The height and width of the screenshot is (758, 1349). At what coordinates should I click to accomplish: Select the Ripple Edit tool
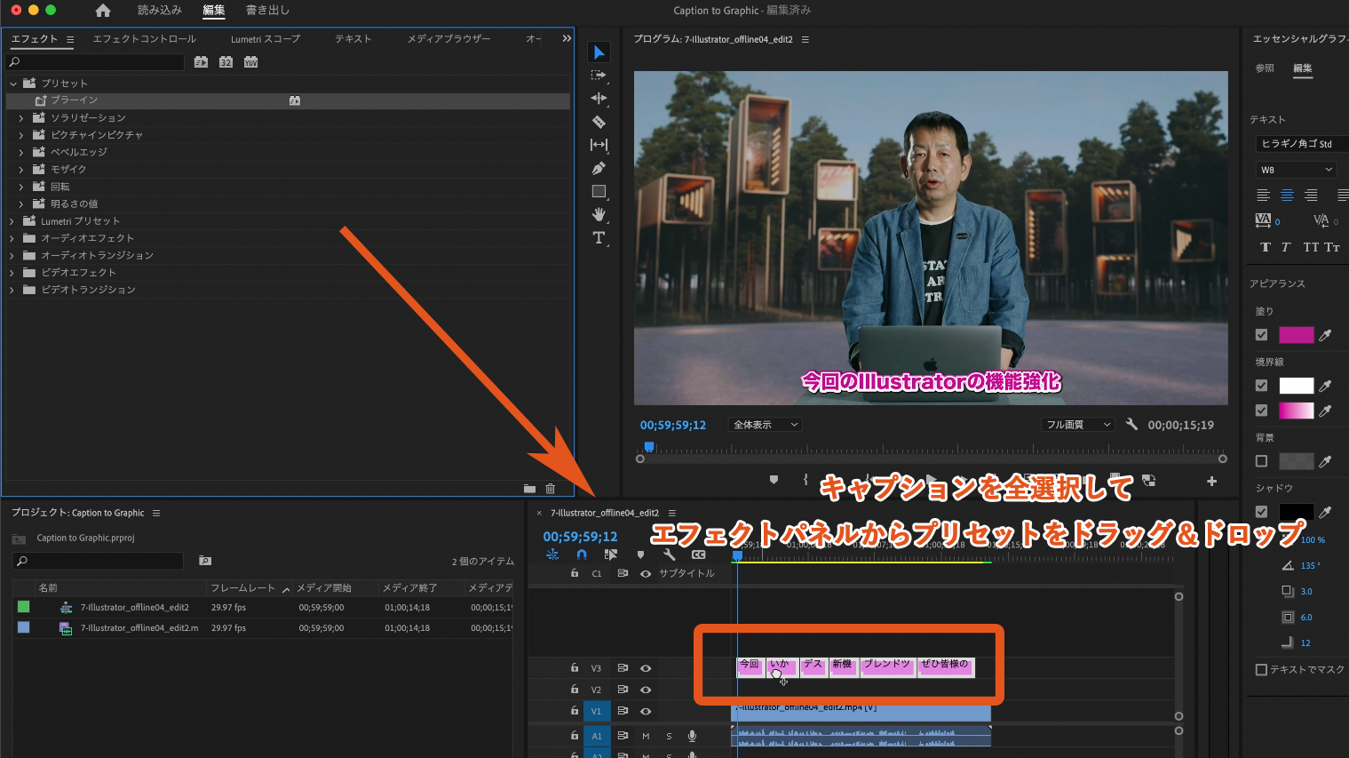[599, 99]
